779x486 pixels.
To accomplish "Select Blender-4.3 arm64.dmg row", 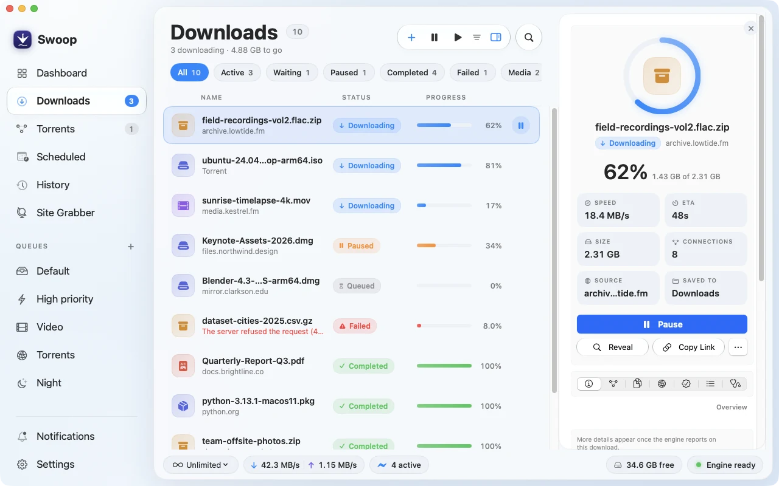I will point(351,286).
